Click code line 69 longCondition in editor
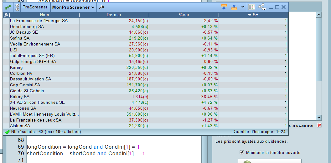Image resolution: width=331 pixels, height=163 pixels. [x=83, y=146]
